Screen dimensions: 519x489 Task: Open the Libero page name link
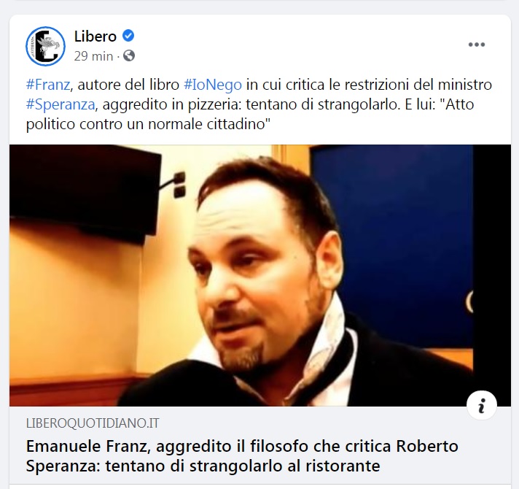click(x=95, y=36)
